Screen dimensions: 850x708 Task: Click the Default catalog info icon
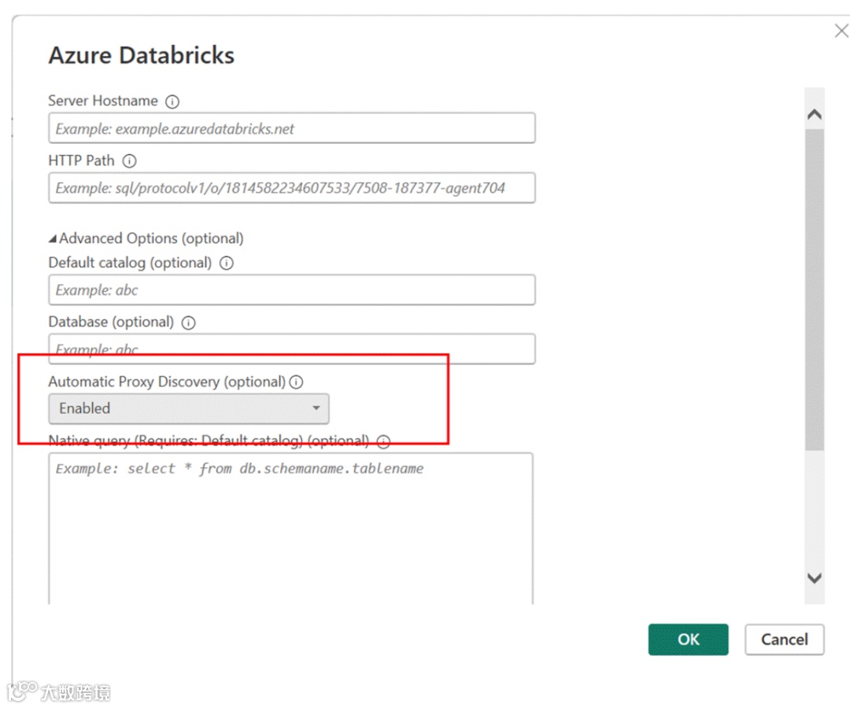(x=227, y=264)
